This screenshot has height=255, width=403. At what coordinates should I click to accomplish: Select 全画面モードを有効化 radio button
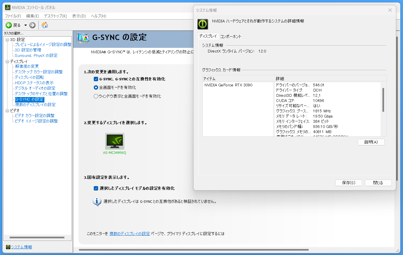pyautogui.click(x=96, y=87)
